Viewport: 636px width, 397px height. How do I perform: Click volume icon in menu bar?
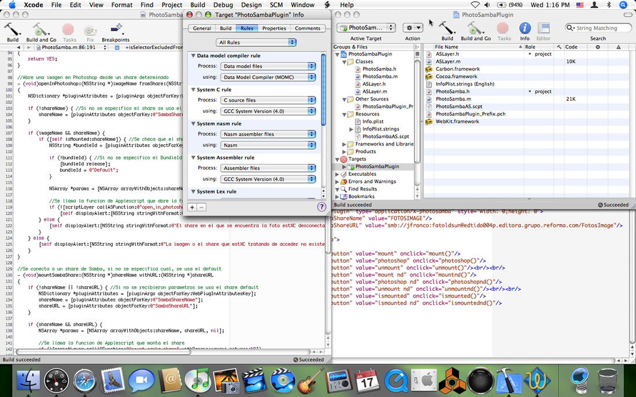(x=487, y=5)
